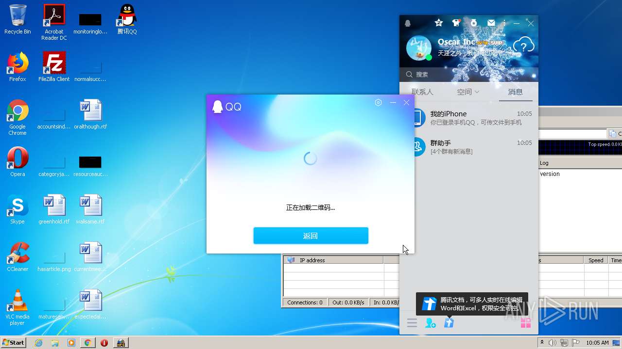The height and width of the screenshot is (349, 622).
Task: Open the Tencent Docs icon in QQ bottom bar
Action: 449,323
